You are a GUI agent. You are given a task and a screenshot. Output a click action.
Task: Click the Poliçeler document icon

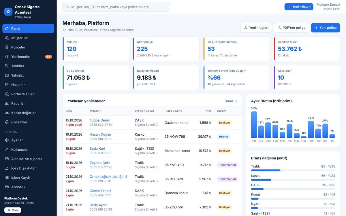[7, 47]
